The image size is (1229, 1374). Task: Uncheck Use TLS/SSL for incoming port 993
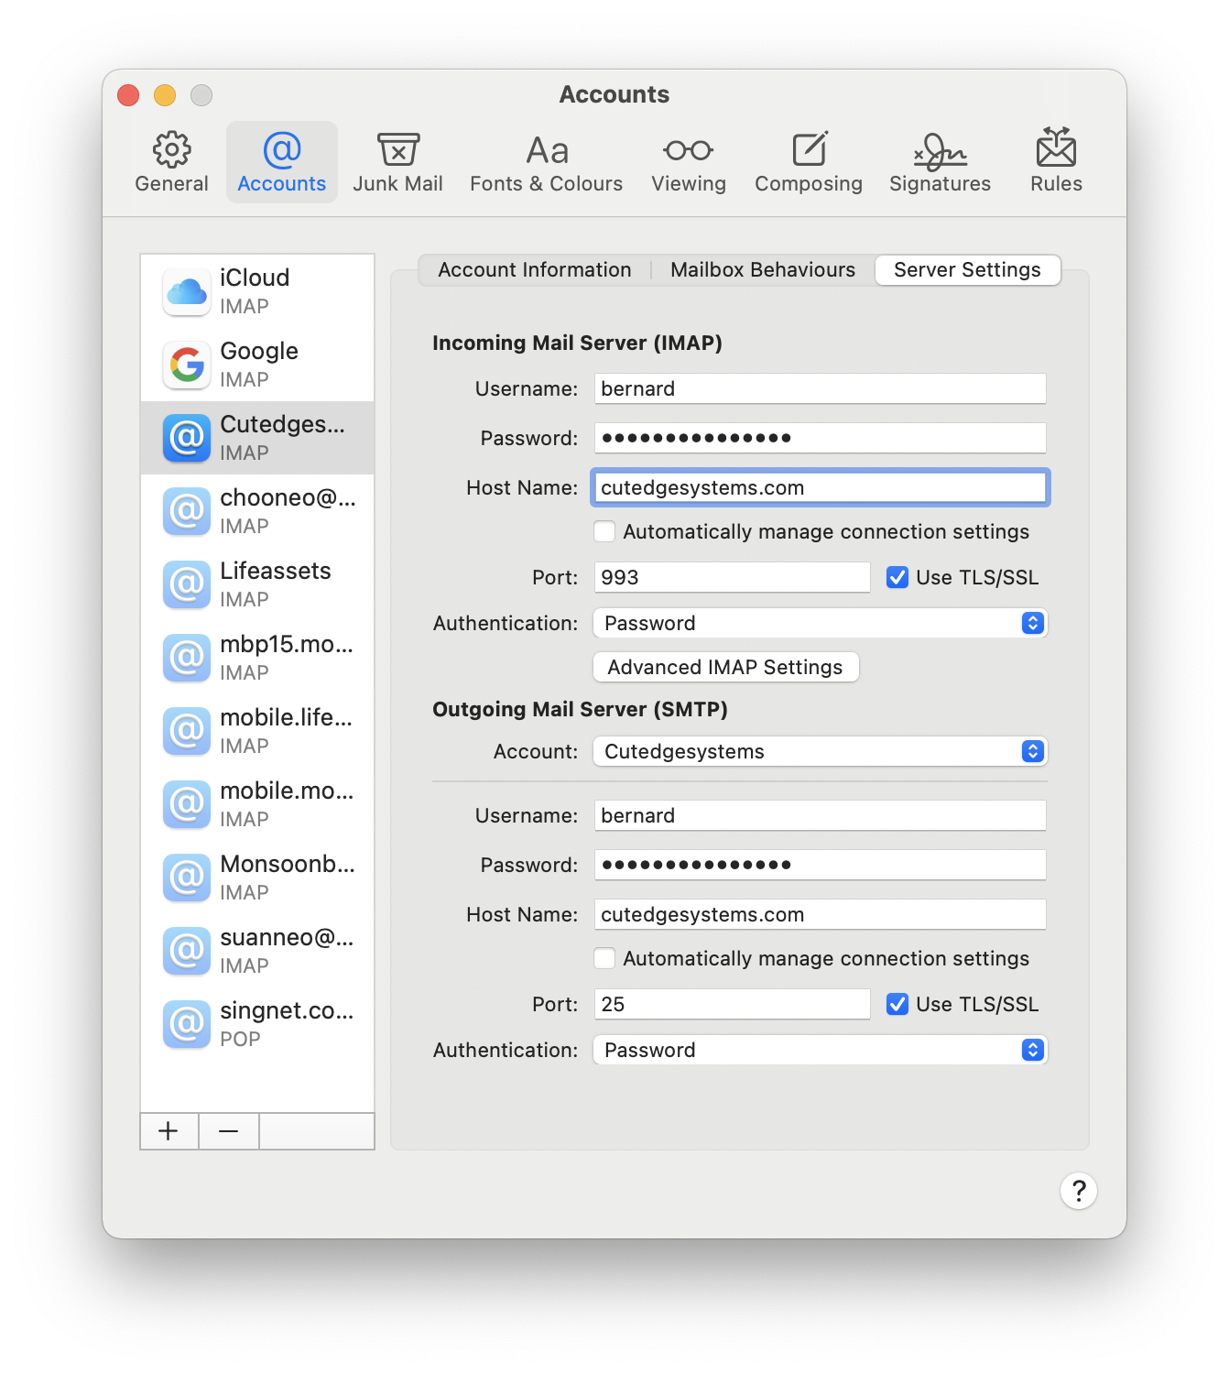(897, 577)
